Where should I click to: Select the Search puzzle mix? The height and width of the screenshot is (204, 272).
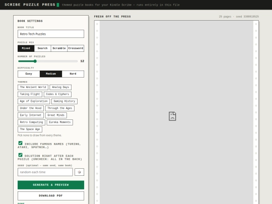[x=42, y=48]
